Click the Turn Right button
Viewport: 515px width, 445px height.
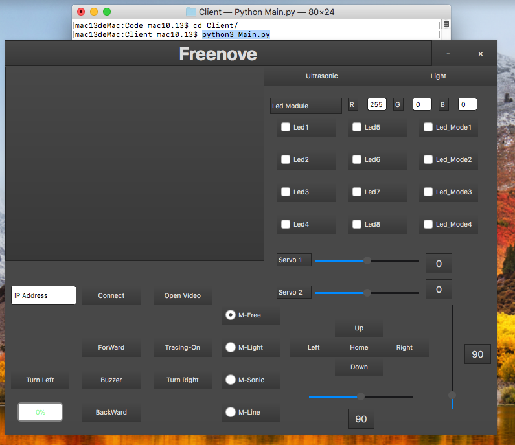tap(183, 380)
